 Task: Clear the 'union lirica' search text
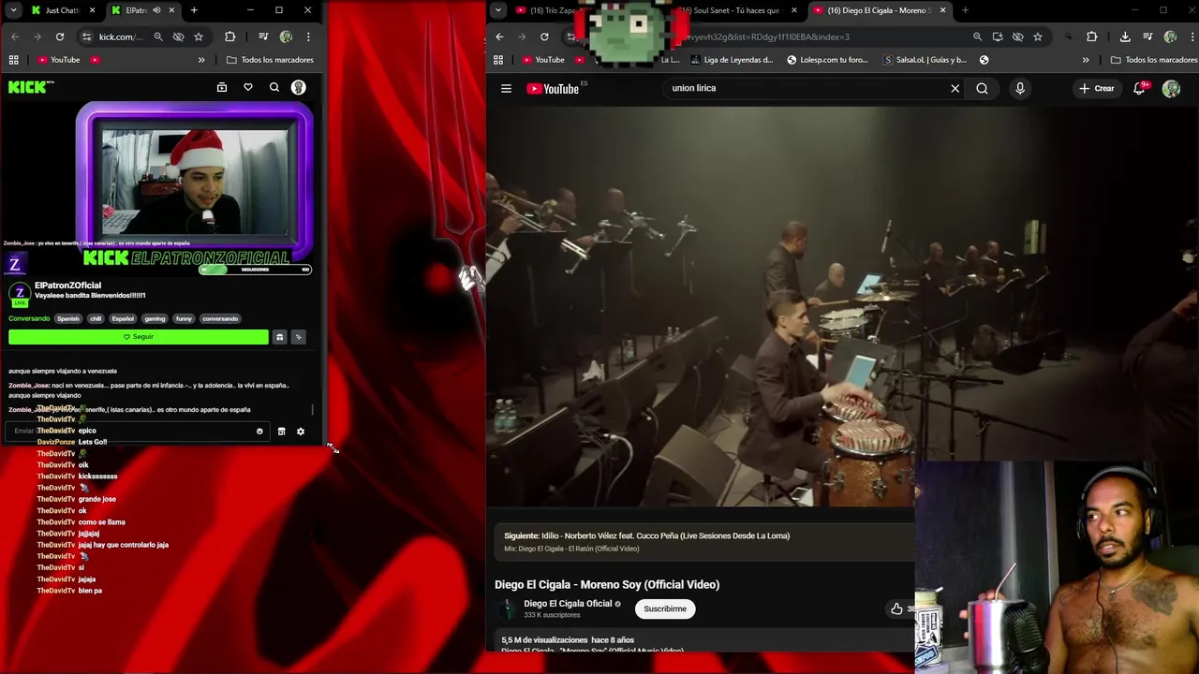coord(955,89)
